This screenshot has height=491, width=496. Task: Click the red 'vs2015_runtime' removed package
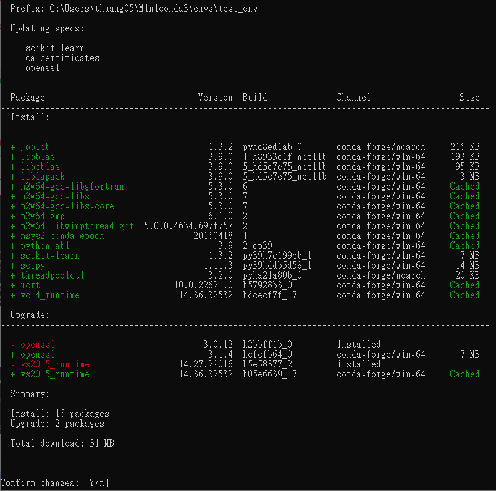pos(55,364)
